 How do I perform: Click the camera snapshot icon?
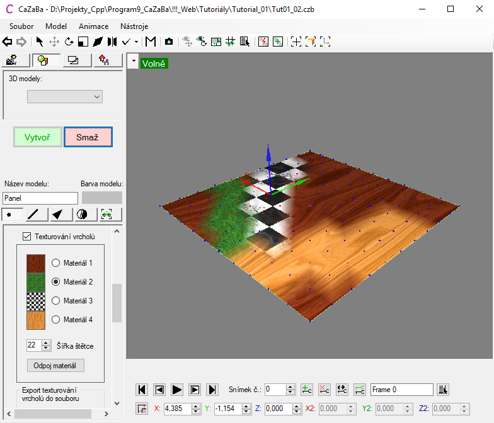point(168,42)
